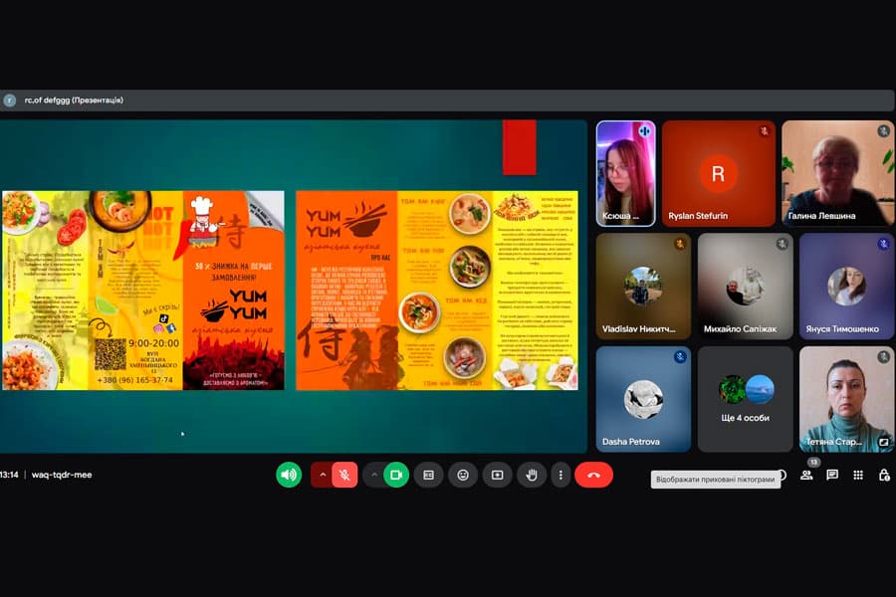
Task: Click the '13:14' meeting clock
Action: click(9, 475)
